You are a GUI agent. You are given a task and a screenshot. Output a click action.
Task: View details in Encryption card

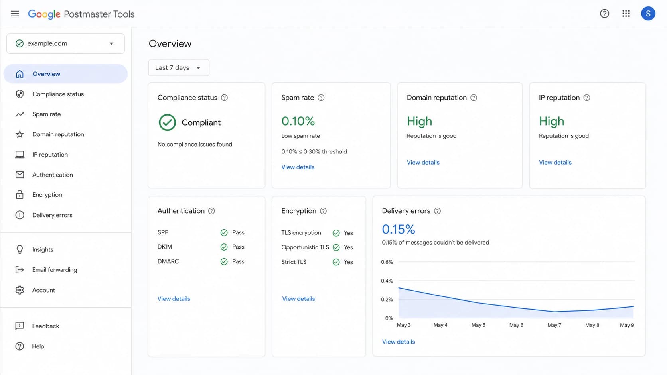point(298,299)
